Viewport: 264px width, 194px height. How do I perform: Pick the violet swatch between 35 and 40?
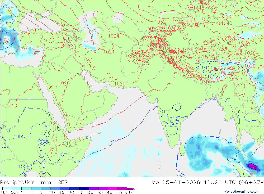click(x=103, y=189)
